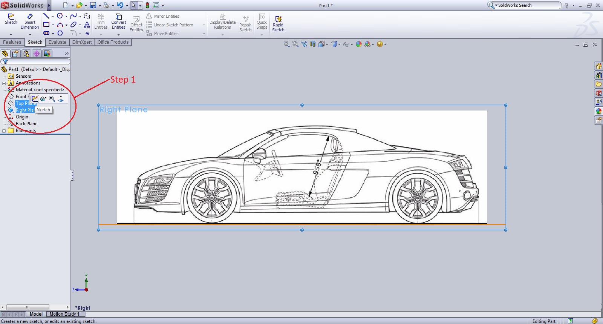This screenshot has width=603, height=324.
Task: Select Back Plane in feature tree
Action: (26, 124)
